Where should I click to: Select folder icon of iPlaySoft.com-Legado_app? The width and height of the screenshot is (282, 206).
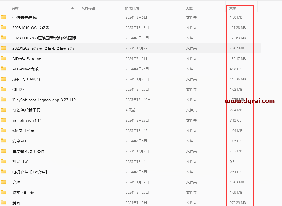(4, 100)
